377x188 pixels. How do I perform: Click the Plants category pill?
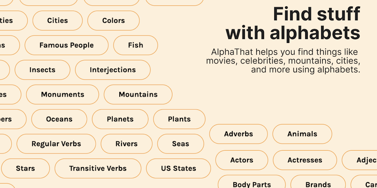tap(179, 119)
